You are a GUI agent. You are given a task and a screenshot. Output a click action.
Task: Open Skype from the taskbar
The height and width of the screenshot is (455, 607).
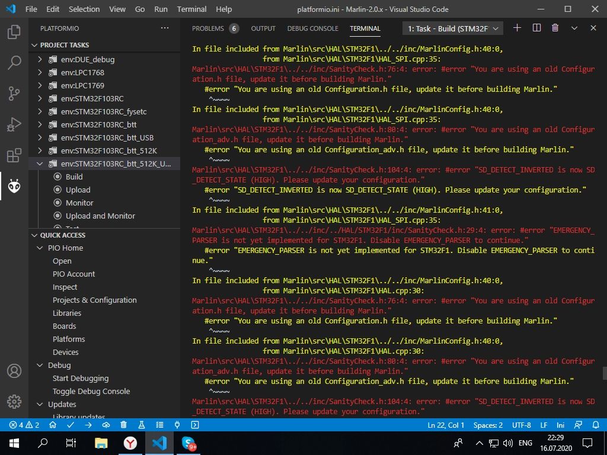point(189,443)
